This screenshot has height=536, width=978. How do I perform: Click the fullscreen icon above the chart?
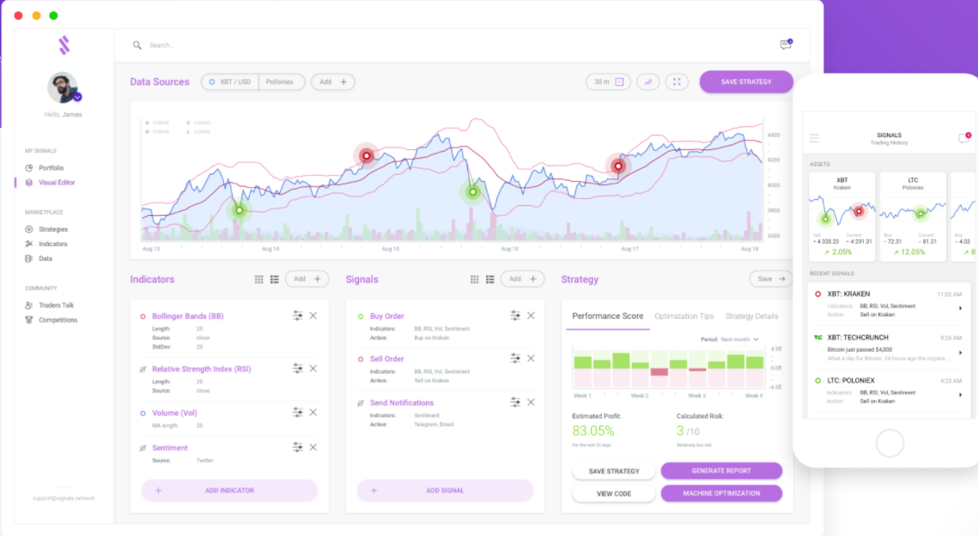[677, 81]
